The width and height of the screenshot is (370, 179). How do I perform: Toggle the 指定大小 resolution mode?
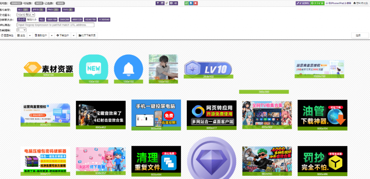tap(32, 20)
